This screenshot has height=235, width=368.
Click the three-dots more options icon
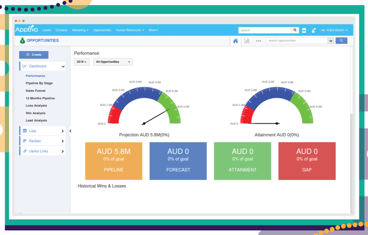click(258, 41)
